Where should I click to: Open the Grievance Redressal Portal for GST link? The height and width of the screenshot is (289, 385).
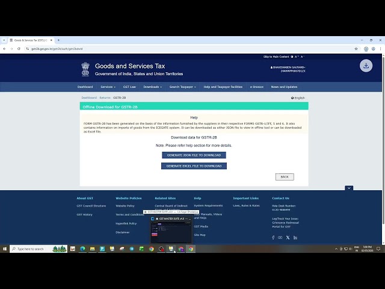point(285,225)
